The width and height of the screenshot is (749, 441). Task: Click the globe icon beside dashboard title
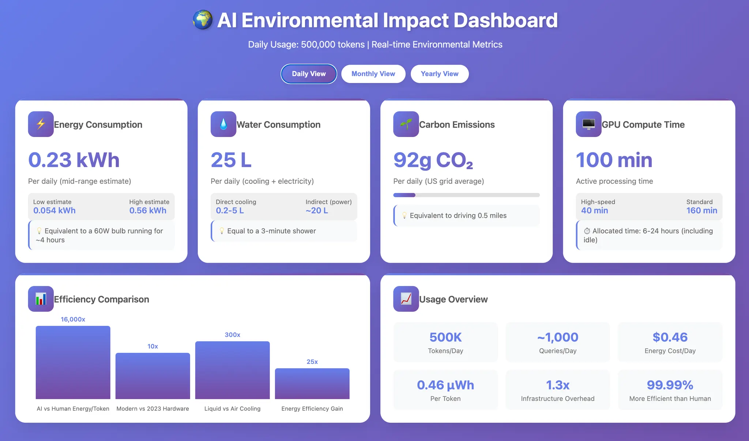(203, 20)
